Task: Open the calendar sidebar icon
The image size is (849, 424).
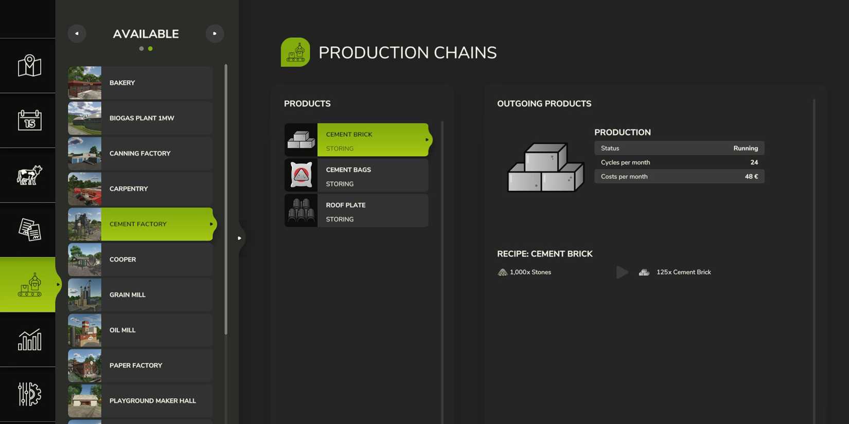Action: 29,120
